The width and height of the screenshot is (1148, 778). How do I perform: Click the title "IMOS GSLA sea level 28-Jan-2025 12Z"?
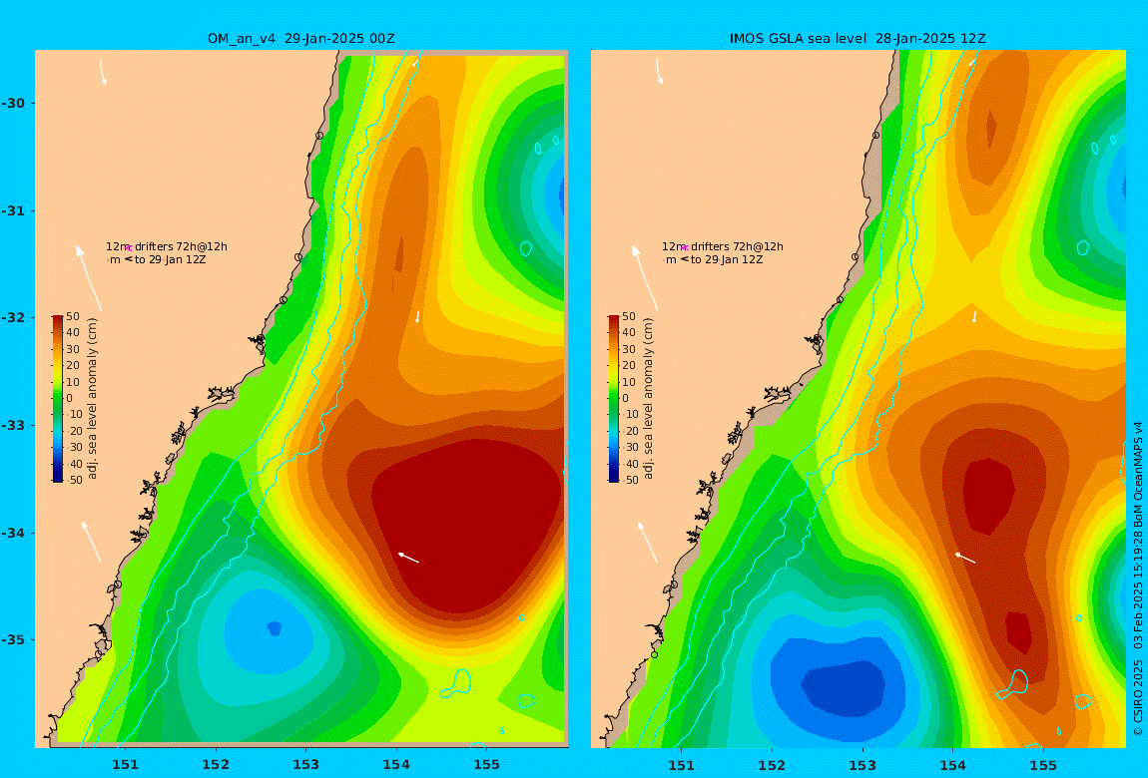click(857, 39)
